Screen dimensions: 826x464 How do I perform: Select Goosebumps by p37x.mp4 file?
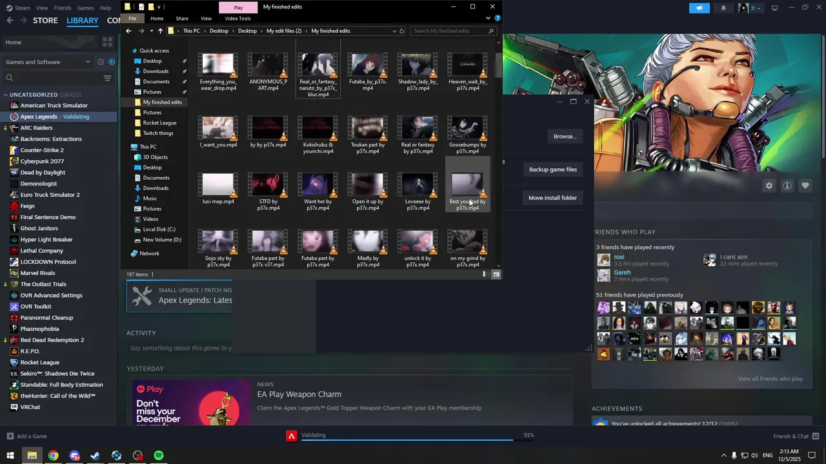coord(467,135)
